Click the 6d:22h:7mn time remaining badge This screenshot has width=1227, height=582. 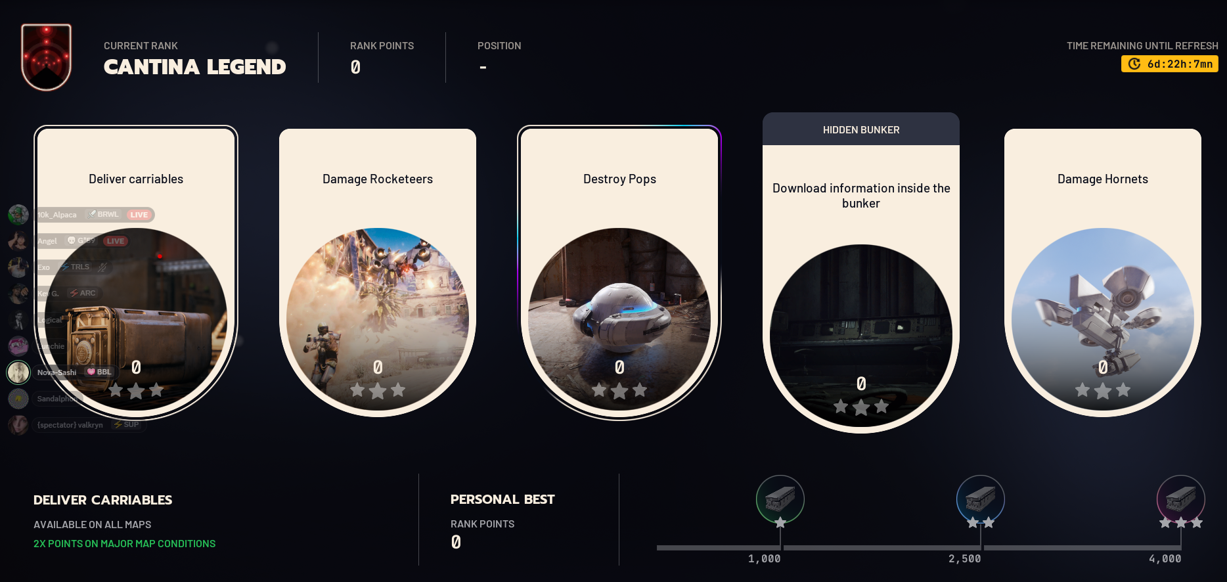[1170, 64]
